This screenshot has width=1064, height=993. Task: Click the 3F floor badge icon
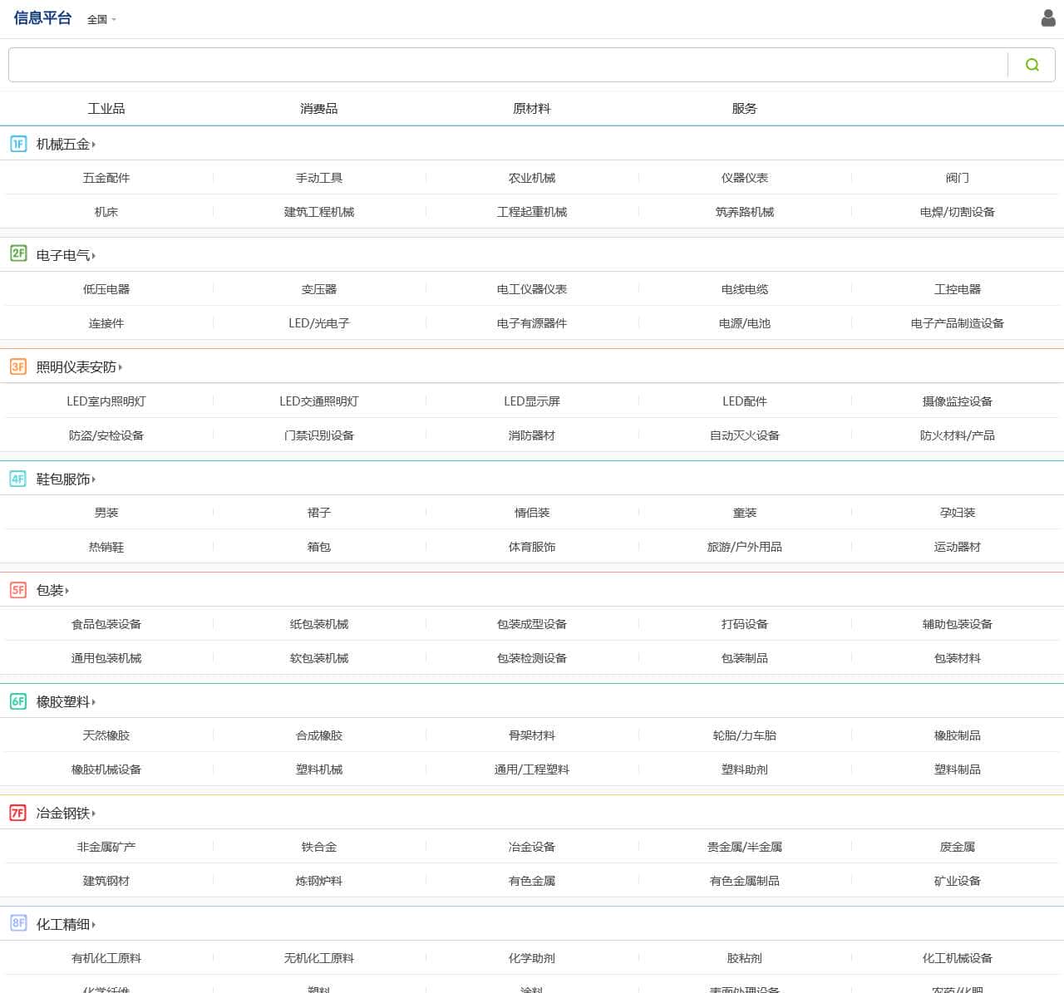(x=18, y=366)
